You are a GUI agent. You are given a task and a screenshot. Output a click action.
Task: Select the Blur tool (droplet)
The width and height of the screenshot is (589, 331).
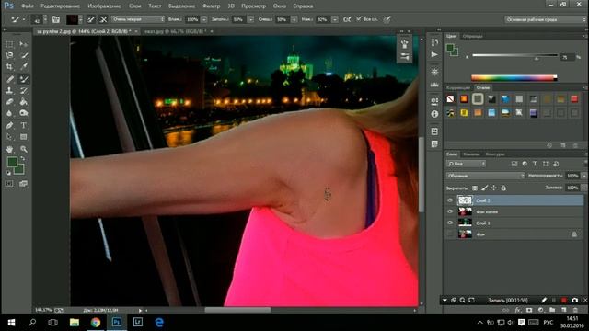9,113
